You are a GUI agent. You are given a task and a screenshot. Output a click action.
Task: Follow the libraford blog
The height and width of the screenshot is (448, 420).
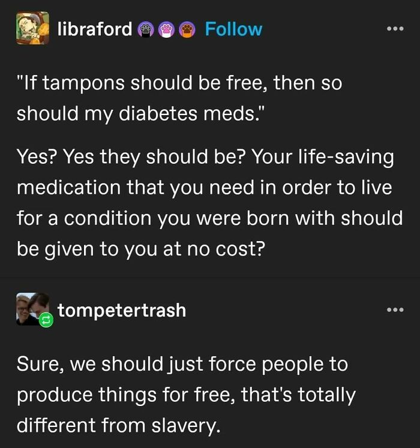(x=233, y=29)
